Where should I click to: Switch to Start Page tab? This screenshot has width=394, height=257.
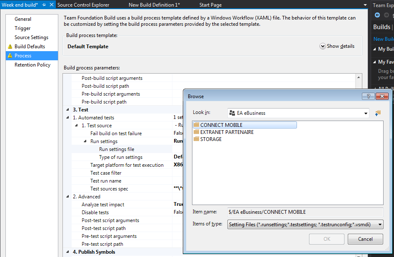point(210,5)
